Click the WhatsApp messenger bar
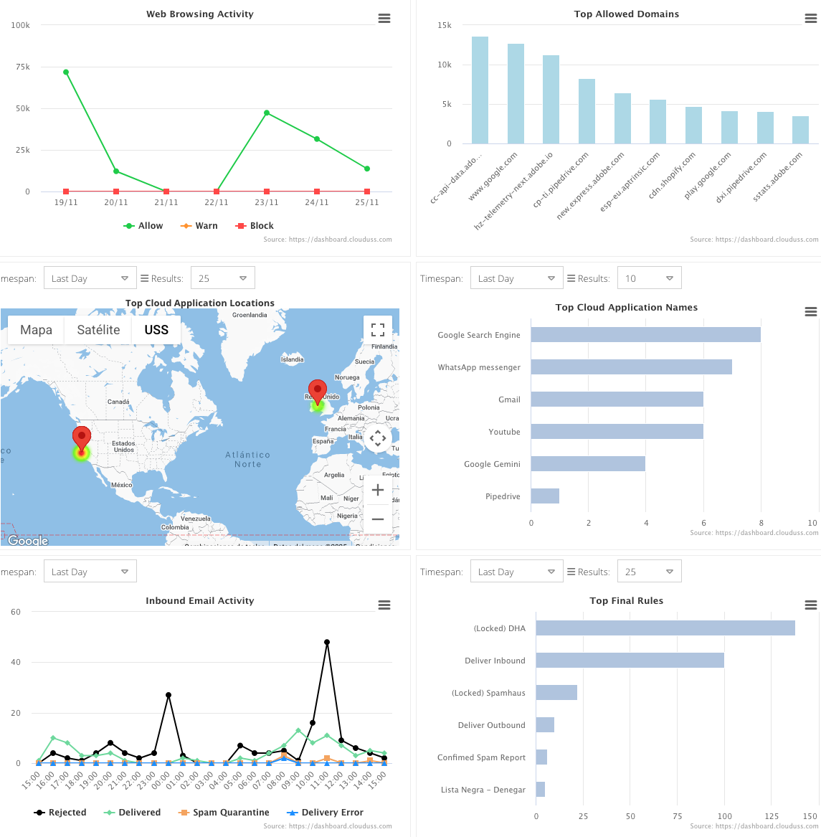Viewport: 821px width, 837px height. pyautogui.click(x=632, y=367)
